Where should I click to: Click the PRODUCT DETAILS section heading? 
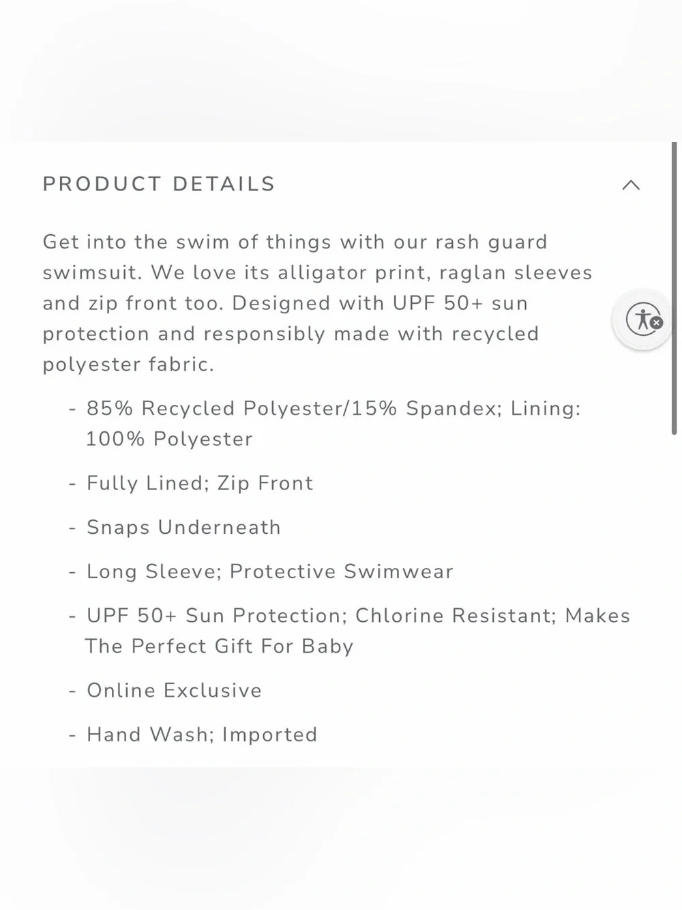(159, 184)
